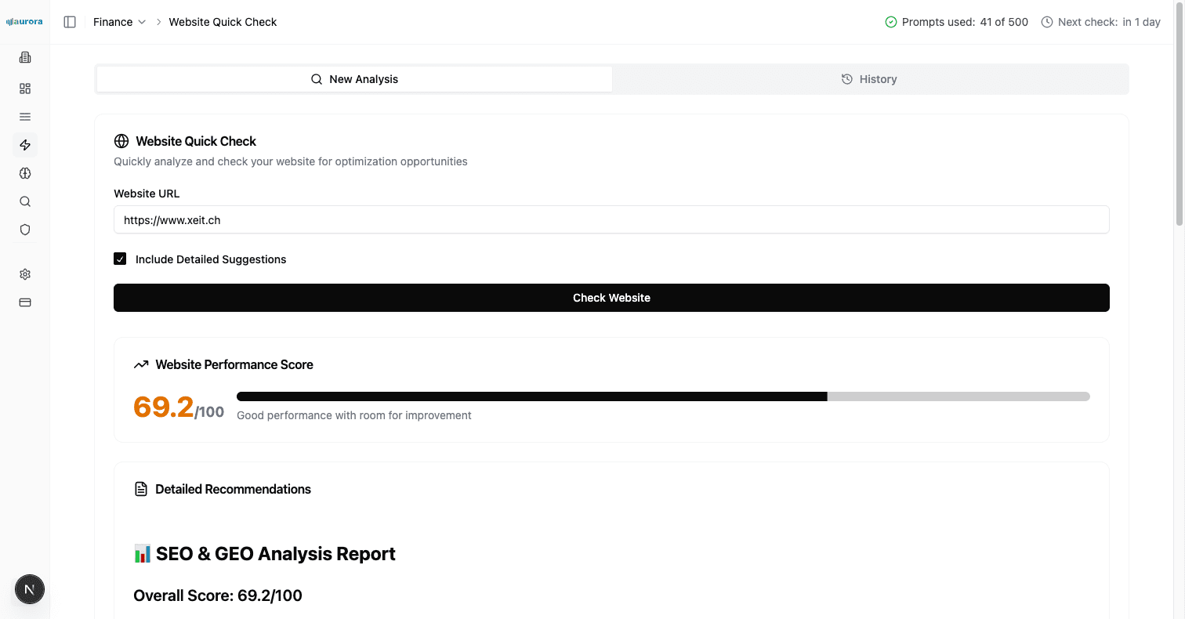Image resolution: width=1185 pixels, height=619 pixels.
Task: Switch to the History tab
Action: [x=869, y=79]
